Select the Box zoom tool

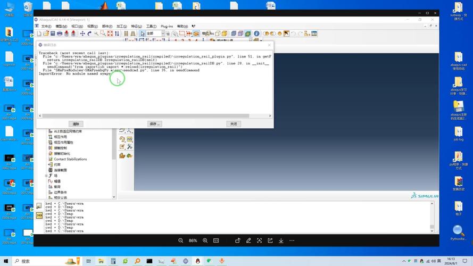click(103, 34)
